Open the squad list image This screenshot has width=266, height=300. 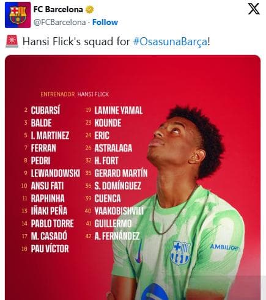click(x=133, y=177)
